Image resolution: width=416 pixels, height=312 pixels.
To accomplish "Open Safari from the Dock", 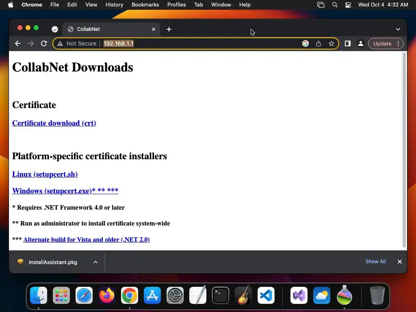I will tap(84, 295).
